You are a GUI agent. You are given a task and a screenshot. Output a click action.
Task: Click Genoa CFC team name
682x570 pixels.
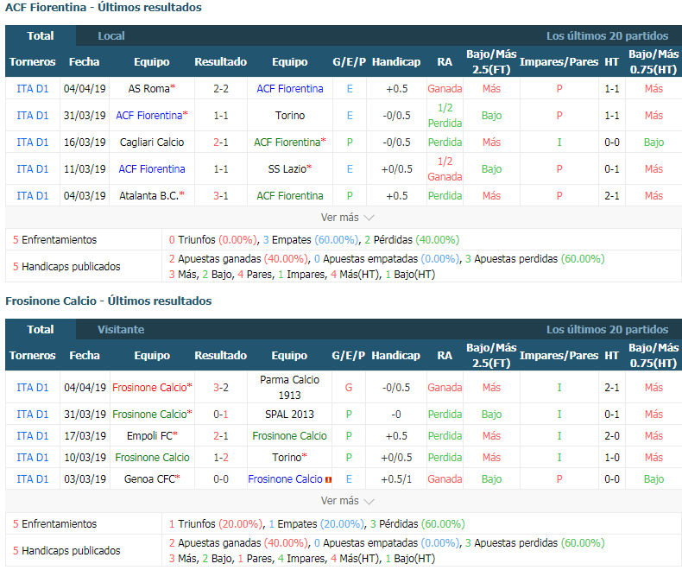tap(149, 479)
